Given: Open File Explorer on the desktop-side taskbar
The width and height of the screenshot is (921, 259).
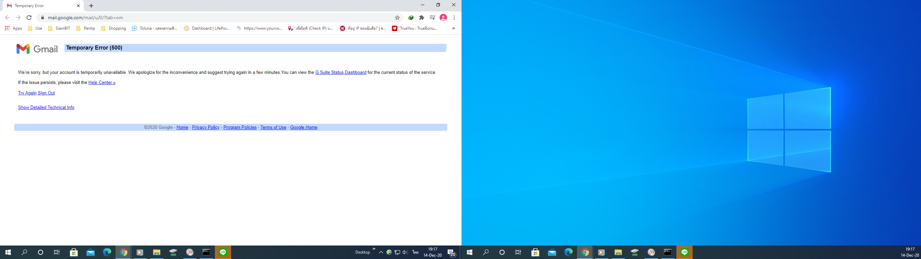Looking at the screenshot, I should click(618, 252).
